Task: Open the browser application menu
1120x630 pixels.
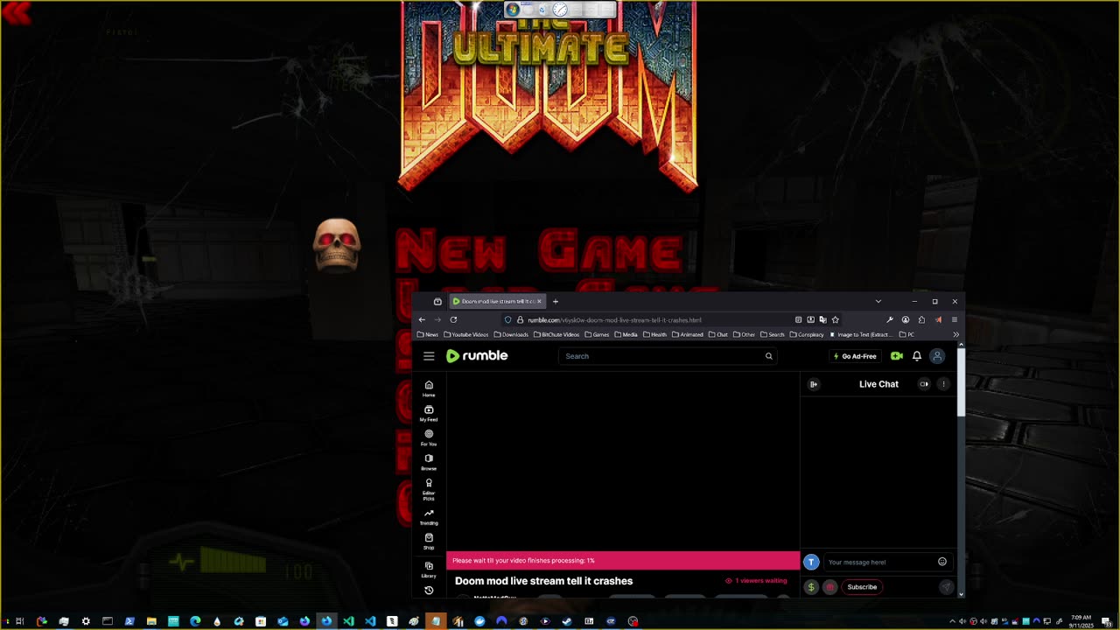Action: 955,320
